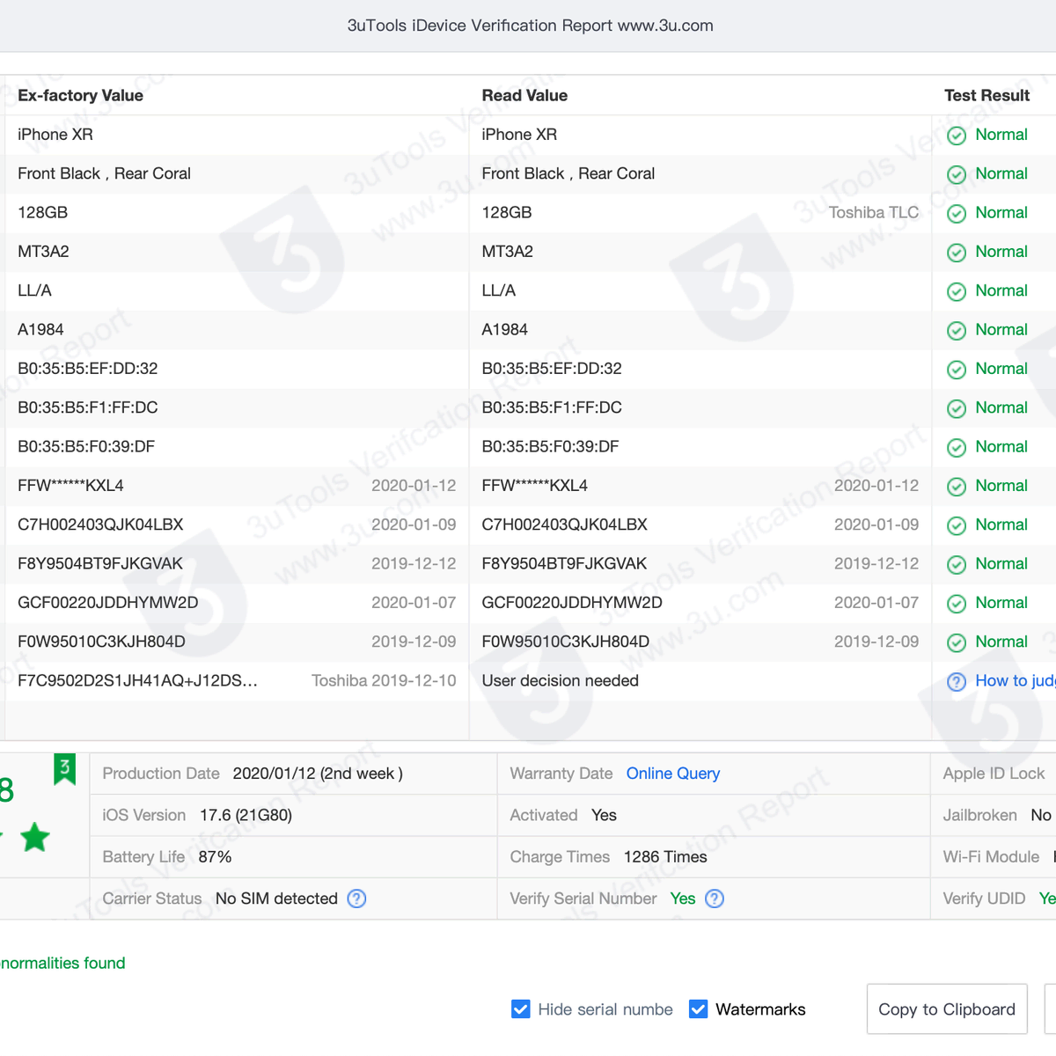Click the check icon in the MT3A2 row
The height and width of the screenshot is (1056, 1056).
pos(957,253)
